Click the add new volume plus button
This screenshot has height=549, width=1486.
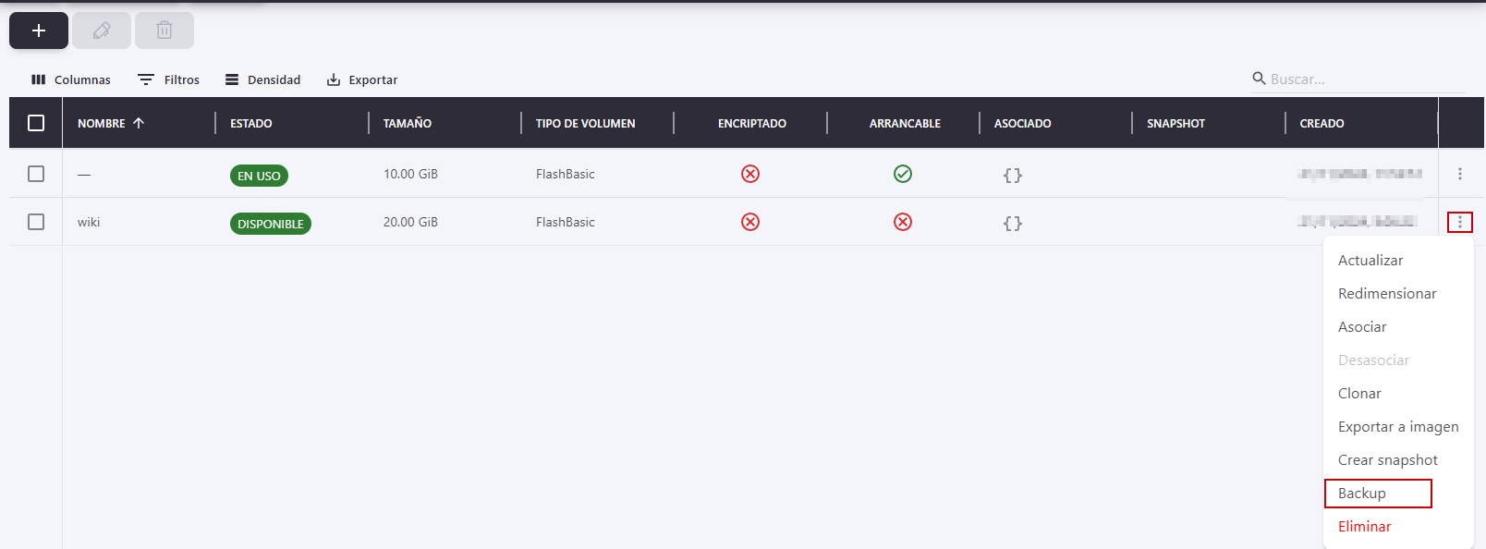39,30
